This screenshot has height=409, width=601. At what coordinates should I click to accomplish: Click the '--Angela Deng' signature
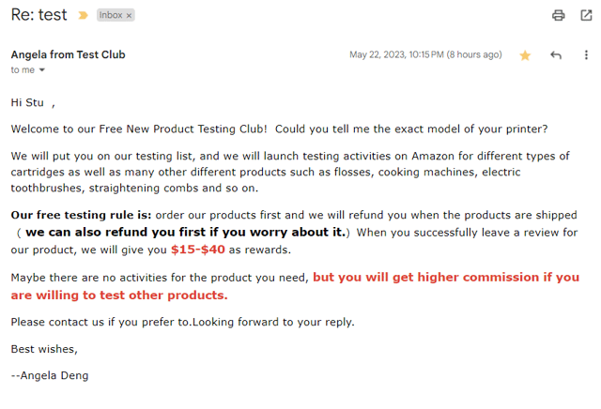(x=49, y=375)
